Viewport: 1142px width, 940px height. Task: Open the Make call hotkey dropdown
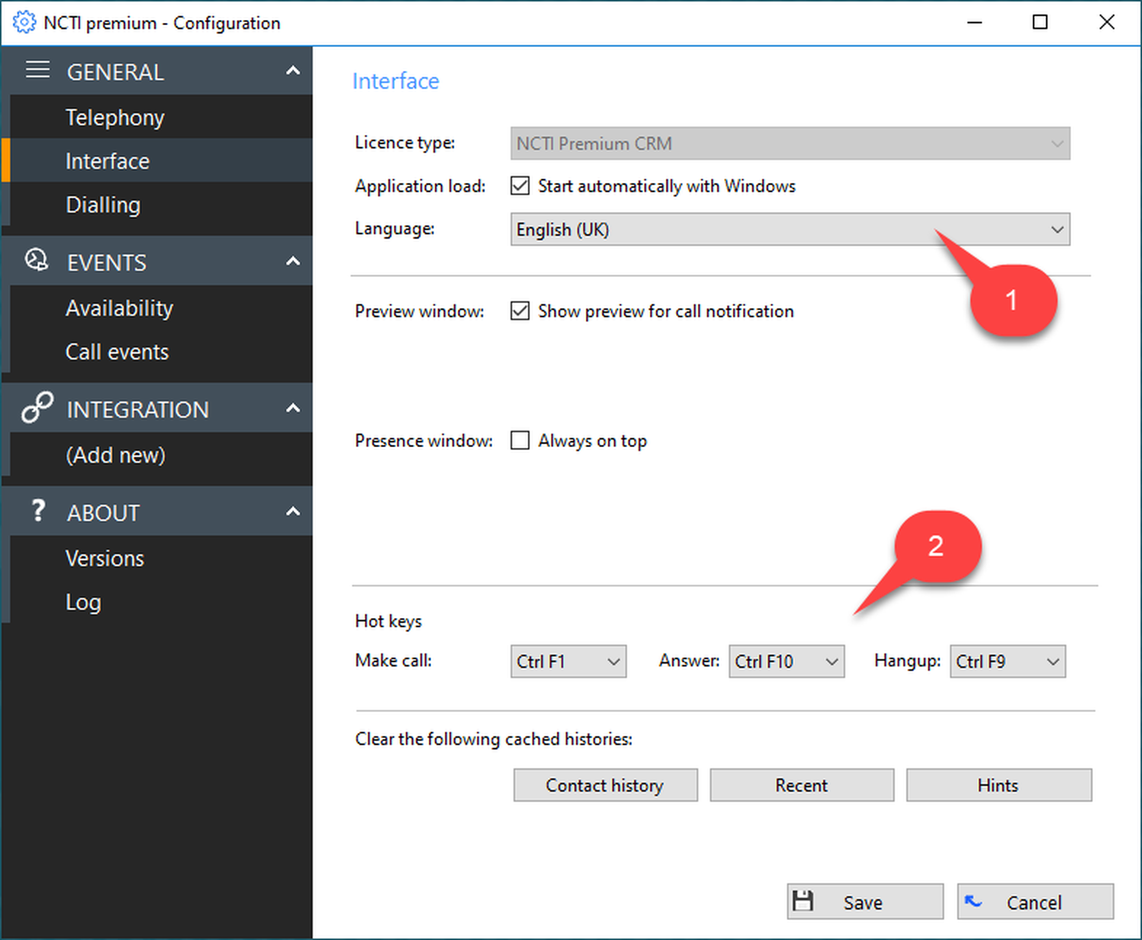[613, 661]
